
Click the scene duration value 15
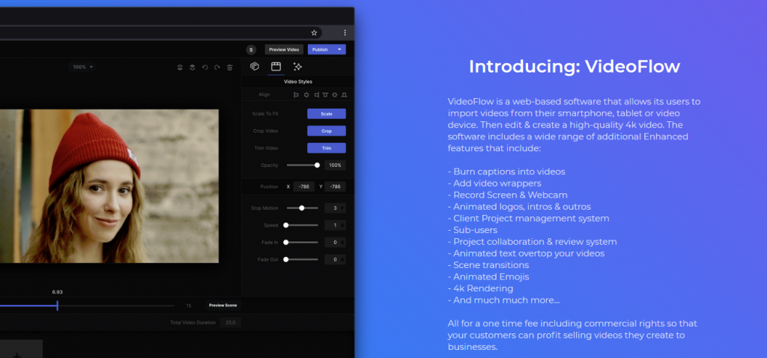[x=189, y=306]
